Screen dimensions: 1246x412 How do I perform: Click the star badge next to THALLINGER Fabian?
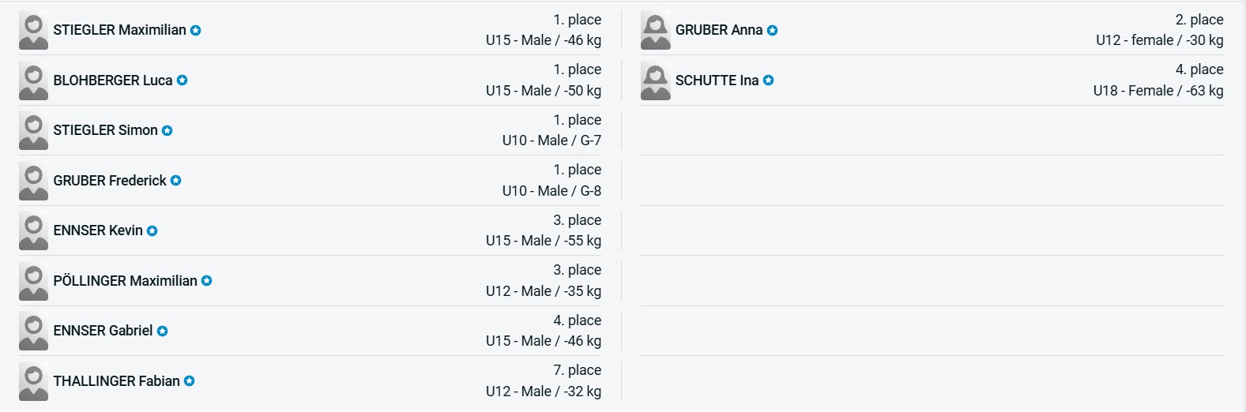(x=190, y=381)
